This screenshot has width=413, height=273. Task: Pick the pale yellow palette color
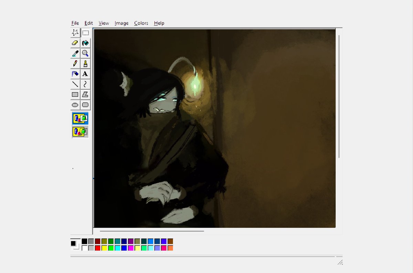(137, 248)
